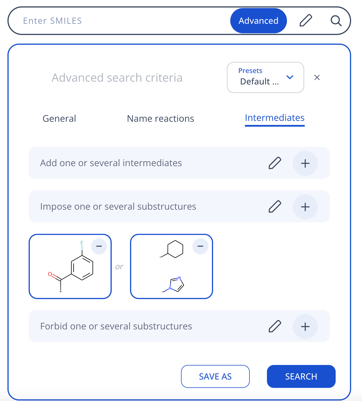Add an intermediate using the plus button
The height and width of the screenshot is (401, 362).
pos(305,163)
